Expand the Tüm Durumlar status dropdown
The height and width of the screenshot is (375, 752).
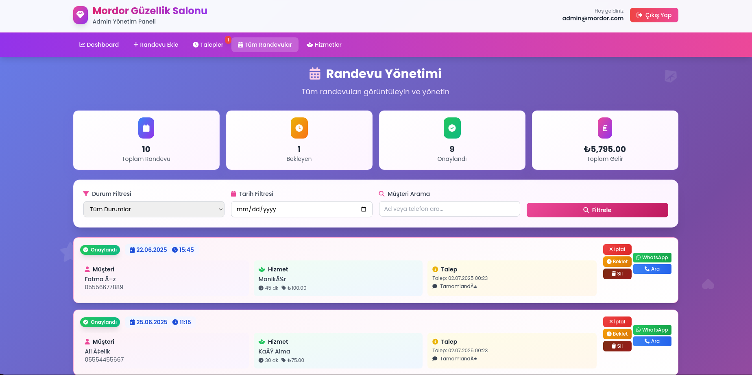click(x=154, y=209)
